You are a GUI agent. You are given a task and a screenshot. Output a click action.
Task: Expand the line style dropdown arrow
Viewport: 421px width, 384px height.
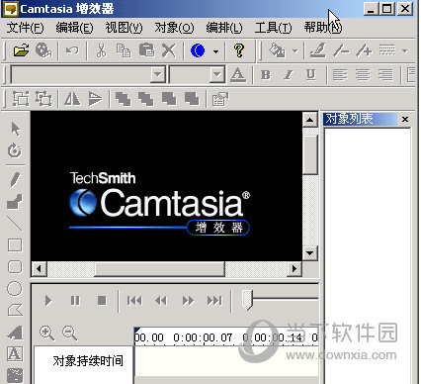coord(405,51)
